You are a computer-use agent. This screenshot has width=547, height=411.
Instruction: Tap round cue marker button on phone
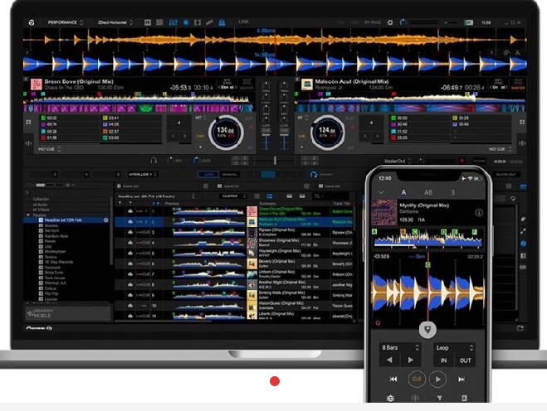[427, 330]
